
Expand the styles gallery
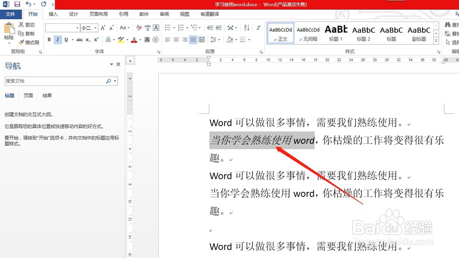436,41
